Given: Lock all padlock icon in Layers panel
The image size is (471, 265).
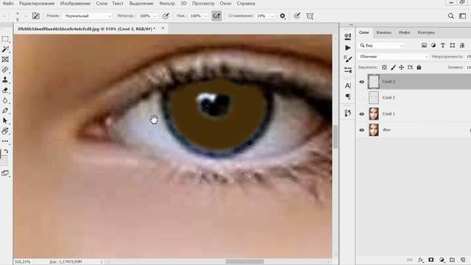Looking at the screenshot, I should 419,67.
